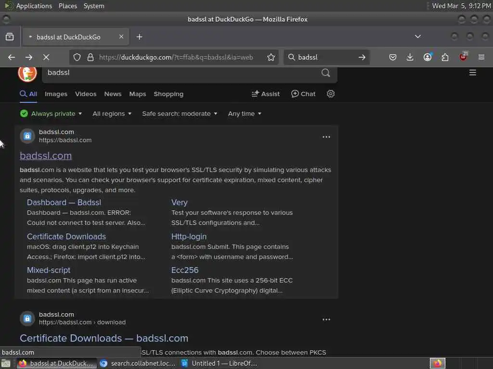The height and width of the screenshot is (369, 493).
Task: Open a new tab with plus
Action: pos(139,37)
